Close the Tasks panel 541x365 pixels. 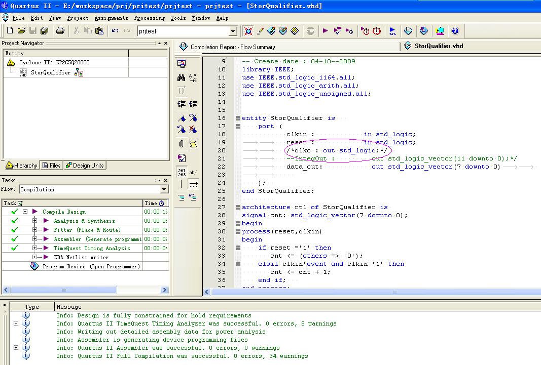[166, 180]
